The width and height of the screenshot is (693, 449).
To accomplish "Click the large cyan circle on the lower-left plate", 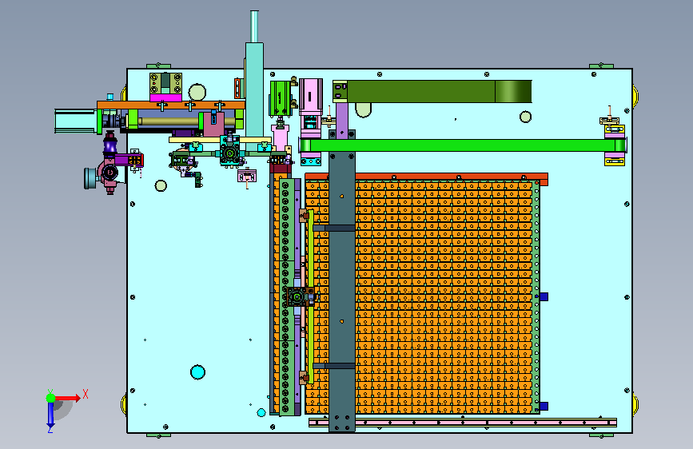I will [x=197, y=372].
